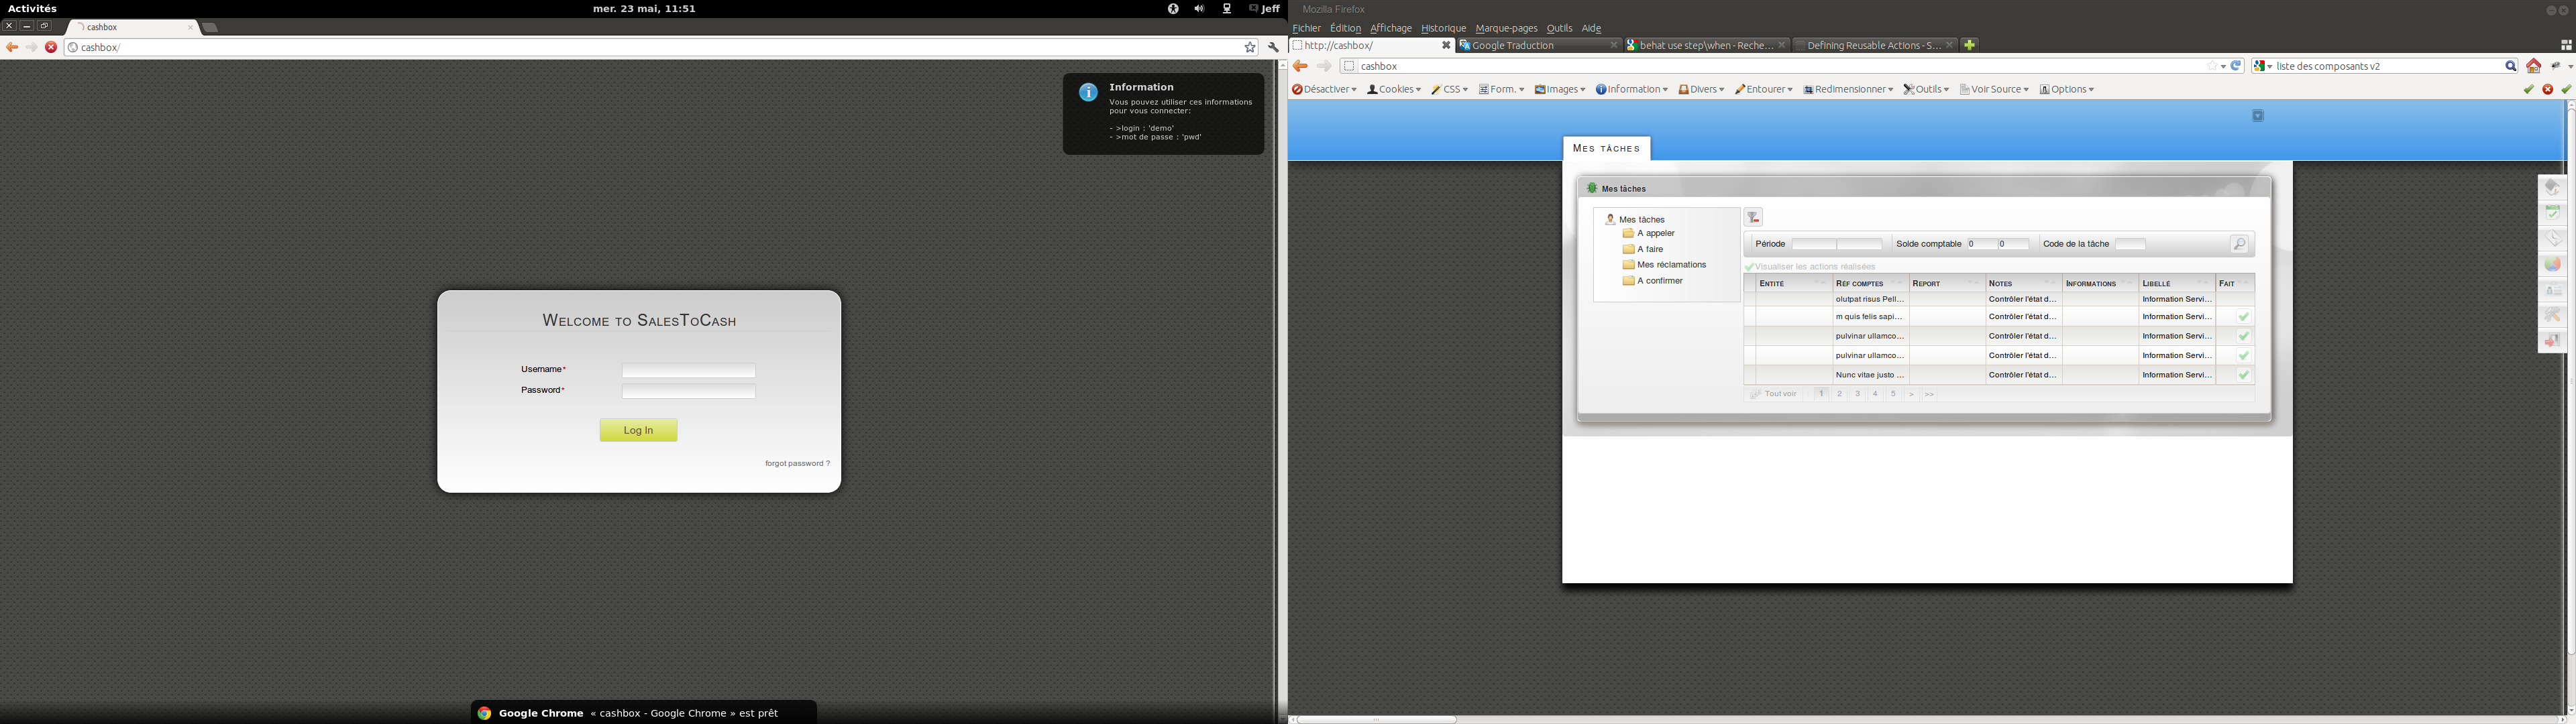Click the magnifier search button in filter bar
Image resolution: width=2576 pixels, height=724 pixels.
point(2239,245)
